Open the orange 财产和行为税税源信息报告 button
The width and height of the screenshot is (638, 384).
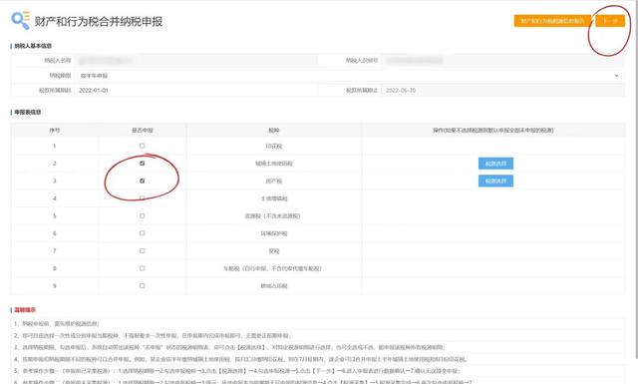coord(552,21)
